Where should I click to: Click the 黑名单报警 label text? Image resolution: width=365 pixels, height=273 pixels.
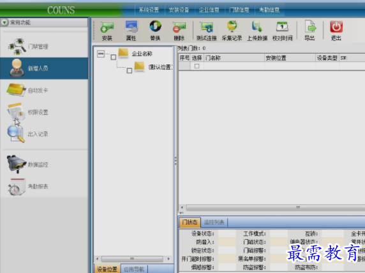[x=252, y=259]
